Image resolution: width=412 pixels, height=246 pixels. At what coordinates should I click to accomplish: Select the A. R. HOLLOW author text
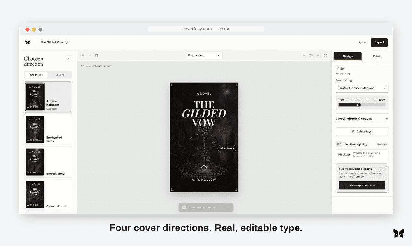[x=204, y=180]
